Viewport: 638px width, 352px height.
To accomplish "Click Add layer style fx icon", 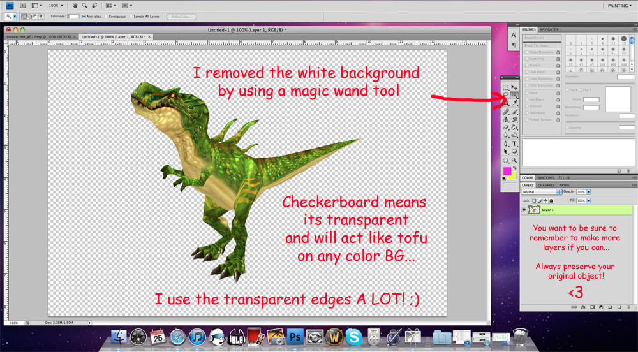I will point(583,307).
